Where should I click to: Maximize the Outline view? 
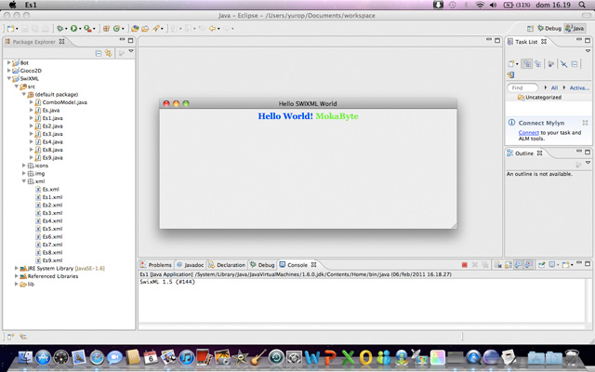tap(588, 152)
